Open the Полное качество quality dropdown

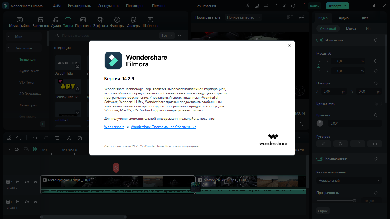point(244,17)
